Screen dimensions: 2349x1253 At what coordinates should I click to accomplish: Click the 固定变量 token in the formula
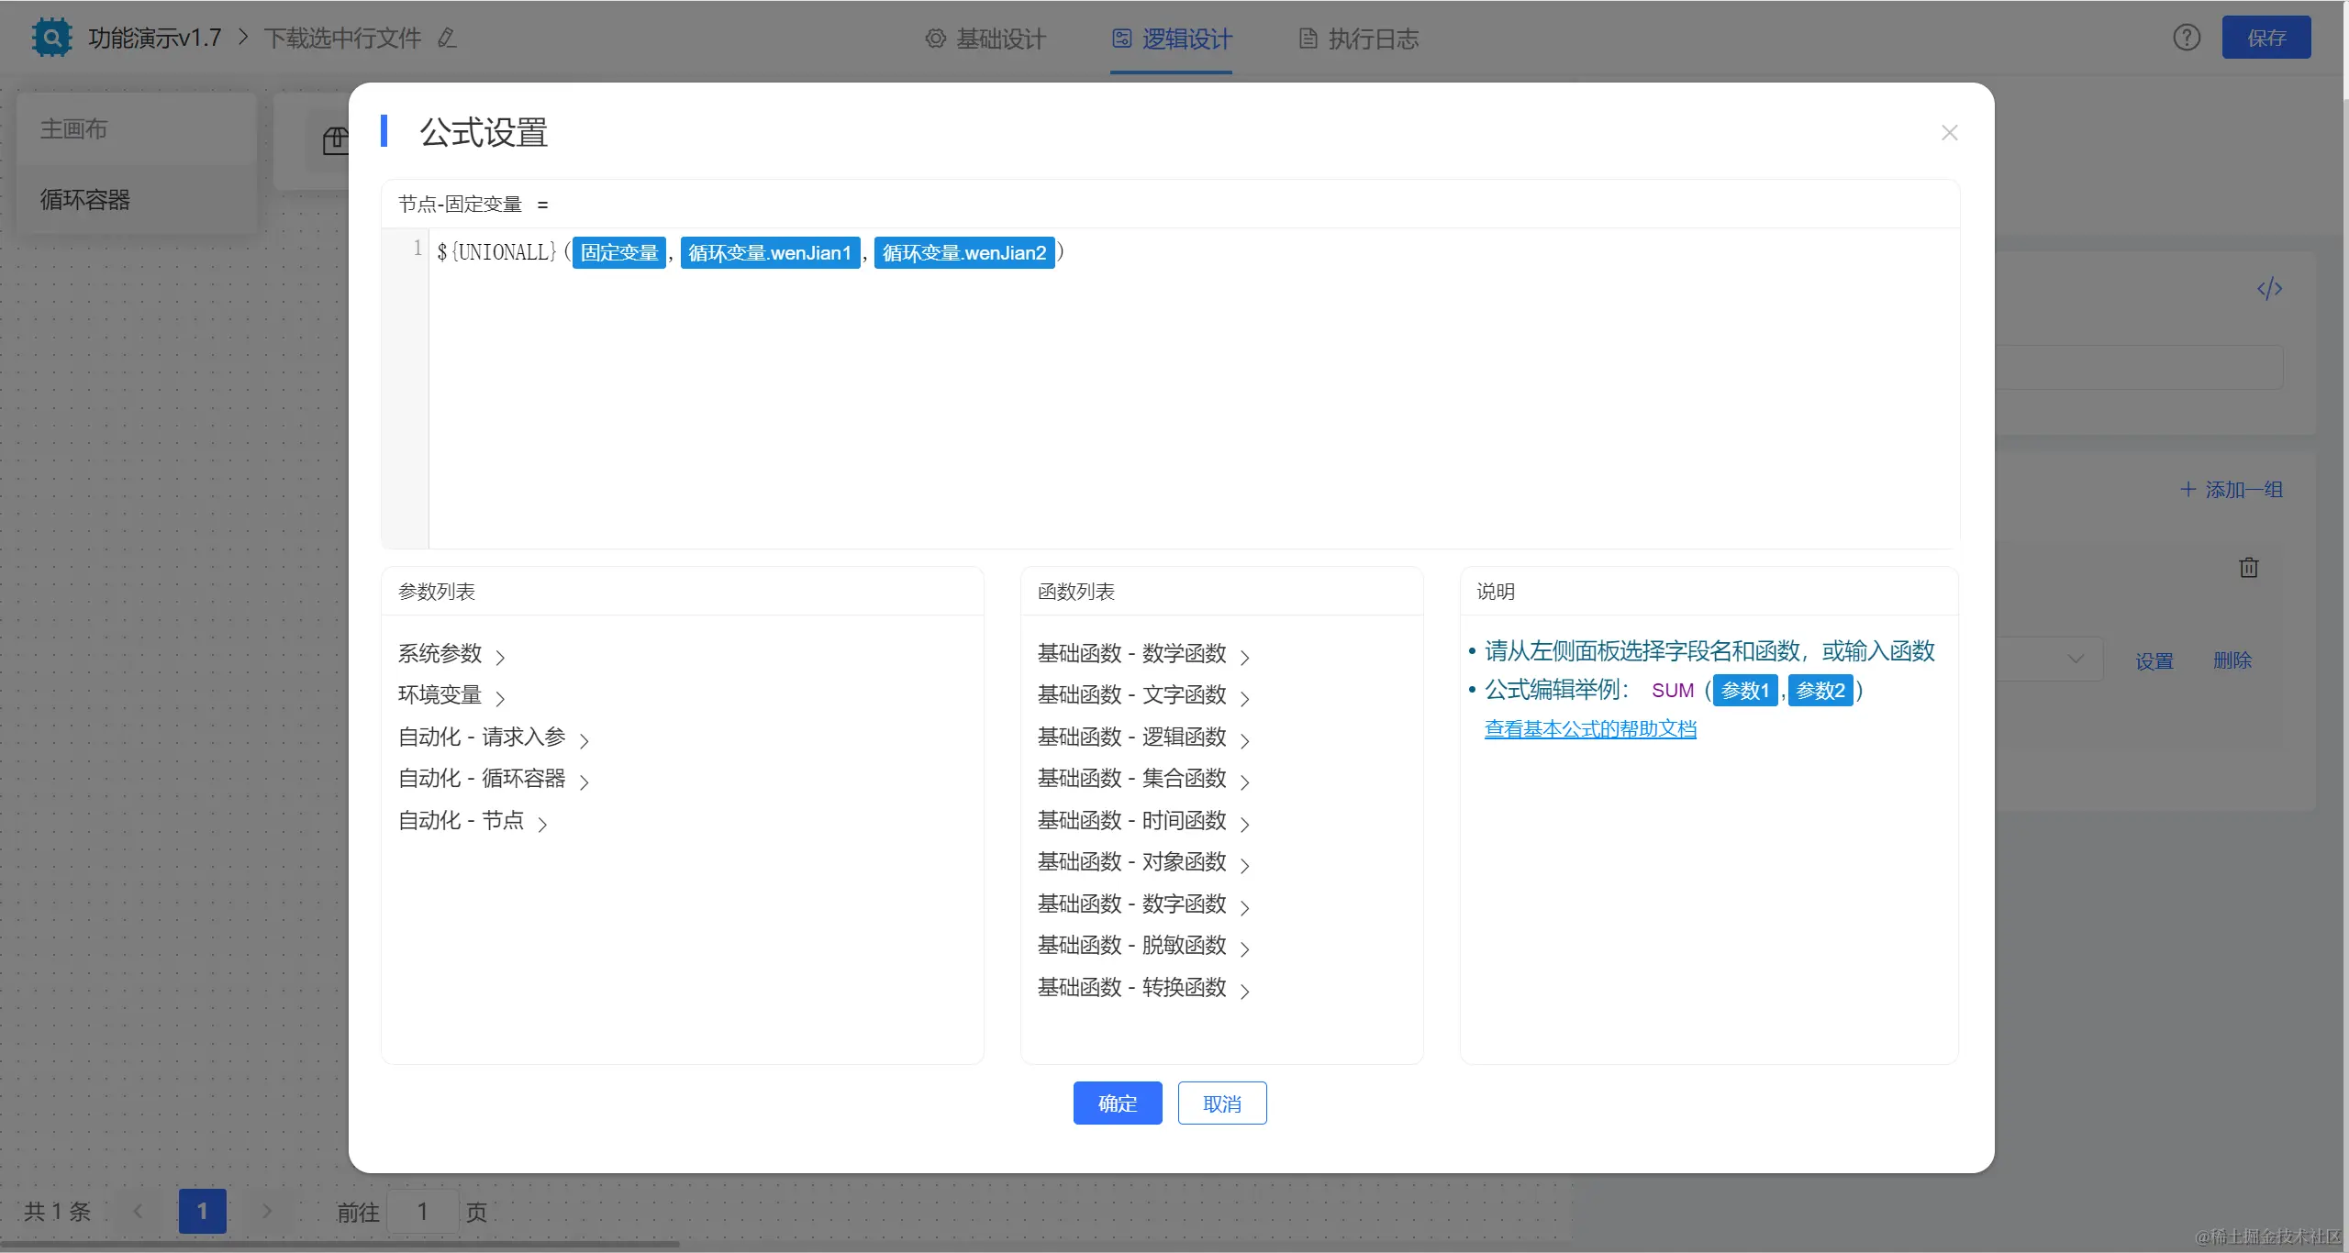619,253
